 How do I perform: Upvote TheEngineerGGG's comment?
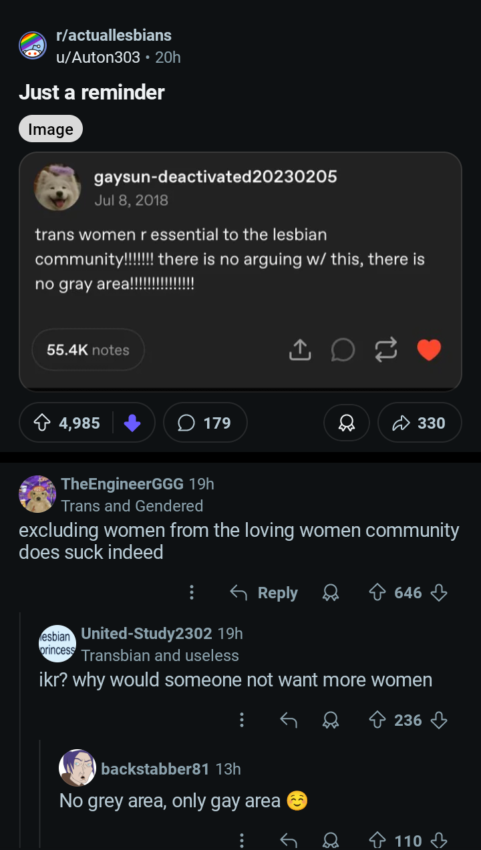[378, 592]
